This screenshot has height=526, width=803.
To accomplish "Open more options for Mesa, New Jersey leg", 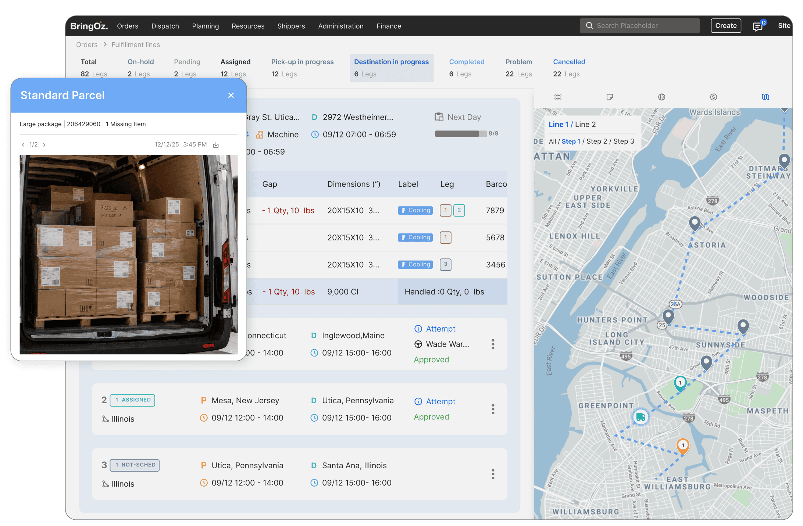I will pyautogui.click(x=493, y=409).
